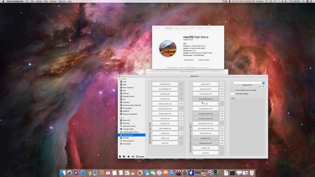Open info icon beside VBoxExt4-64
The image size is (315, 177).
point(181,123)
